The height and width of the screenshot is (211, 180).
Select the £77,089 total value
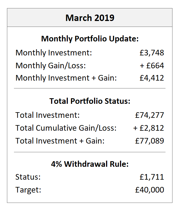tap(149, 140)
